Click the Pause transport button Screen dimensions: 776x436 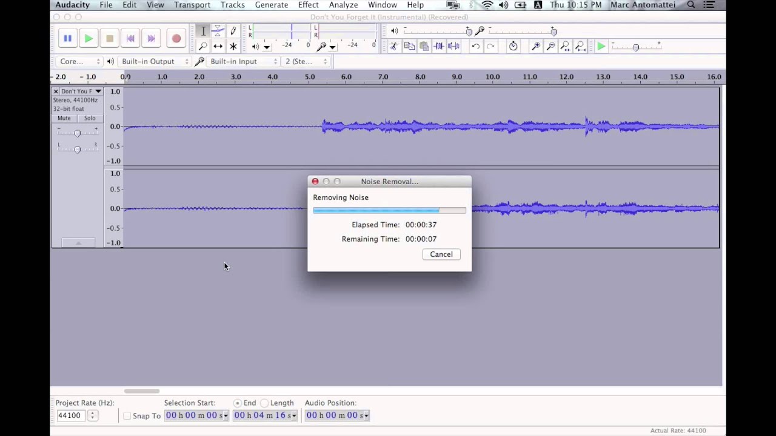67,38
